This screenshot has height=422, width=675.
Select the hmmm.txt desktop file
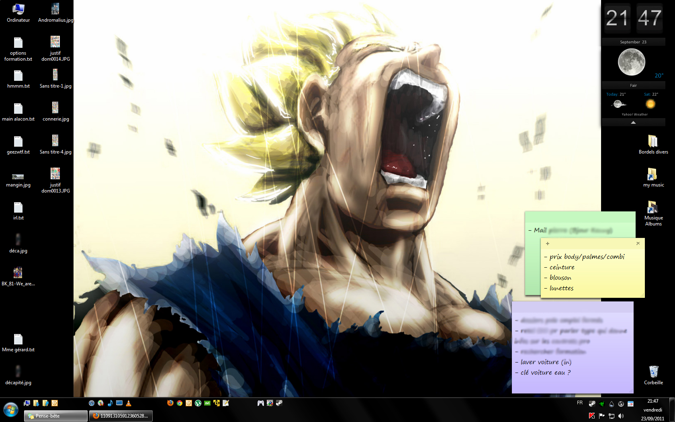[18, 78]
